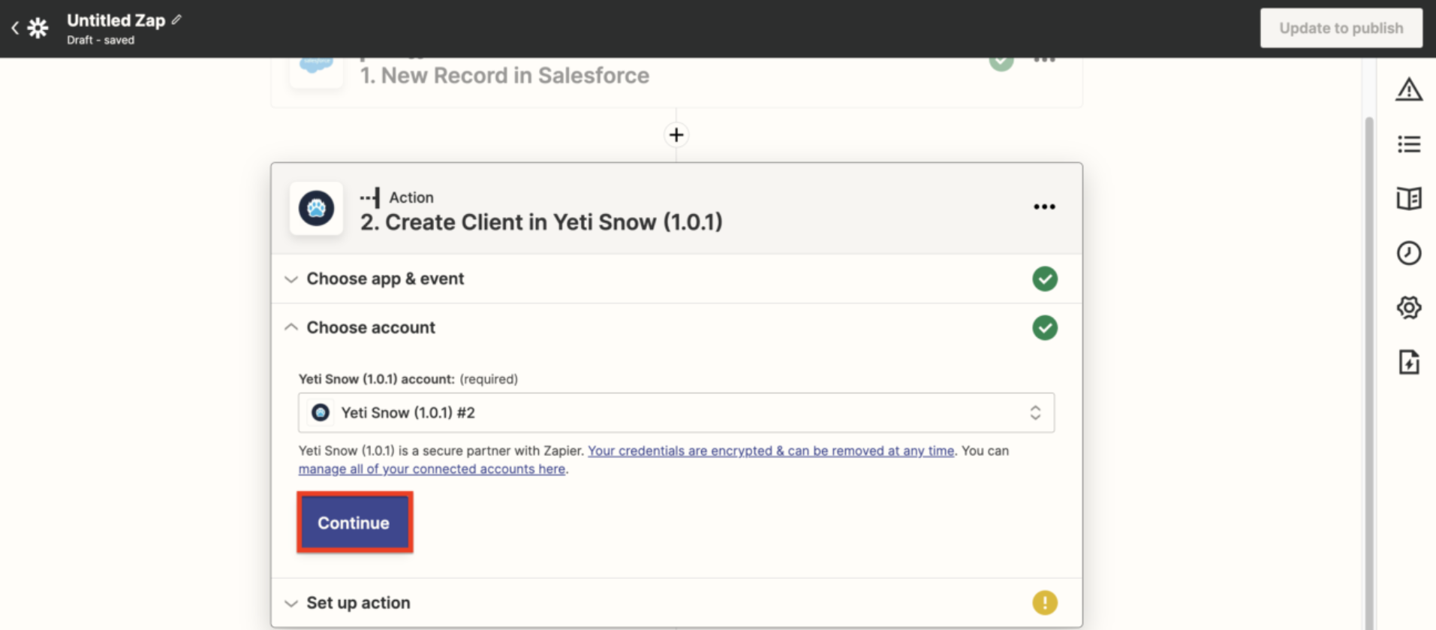Open the outline list sidebar icon

pyautogui.click(x=1409, y=144)
